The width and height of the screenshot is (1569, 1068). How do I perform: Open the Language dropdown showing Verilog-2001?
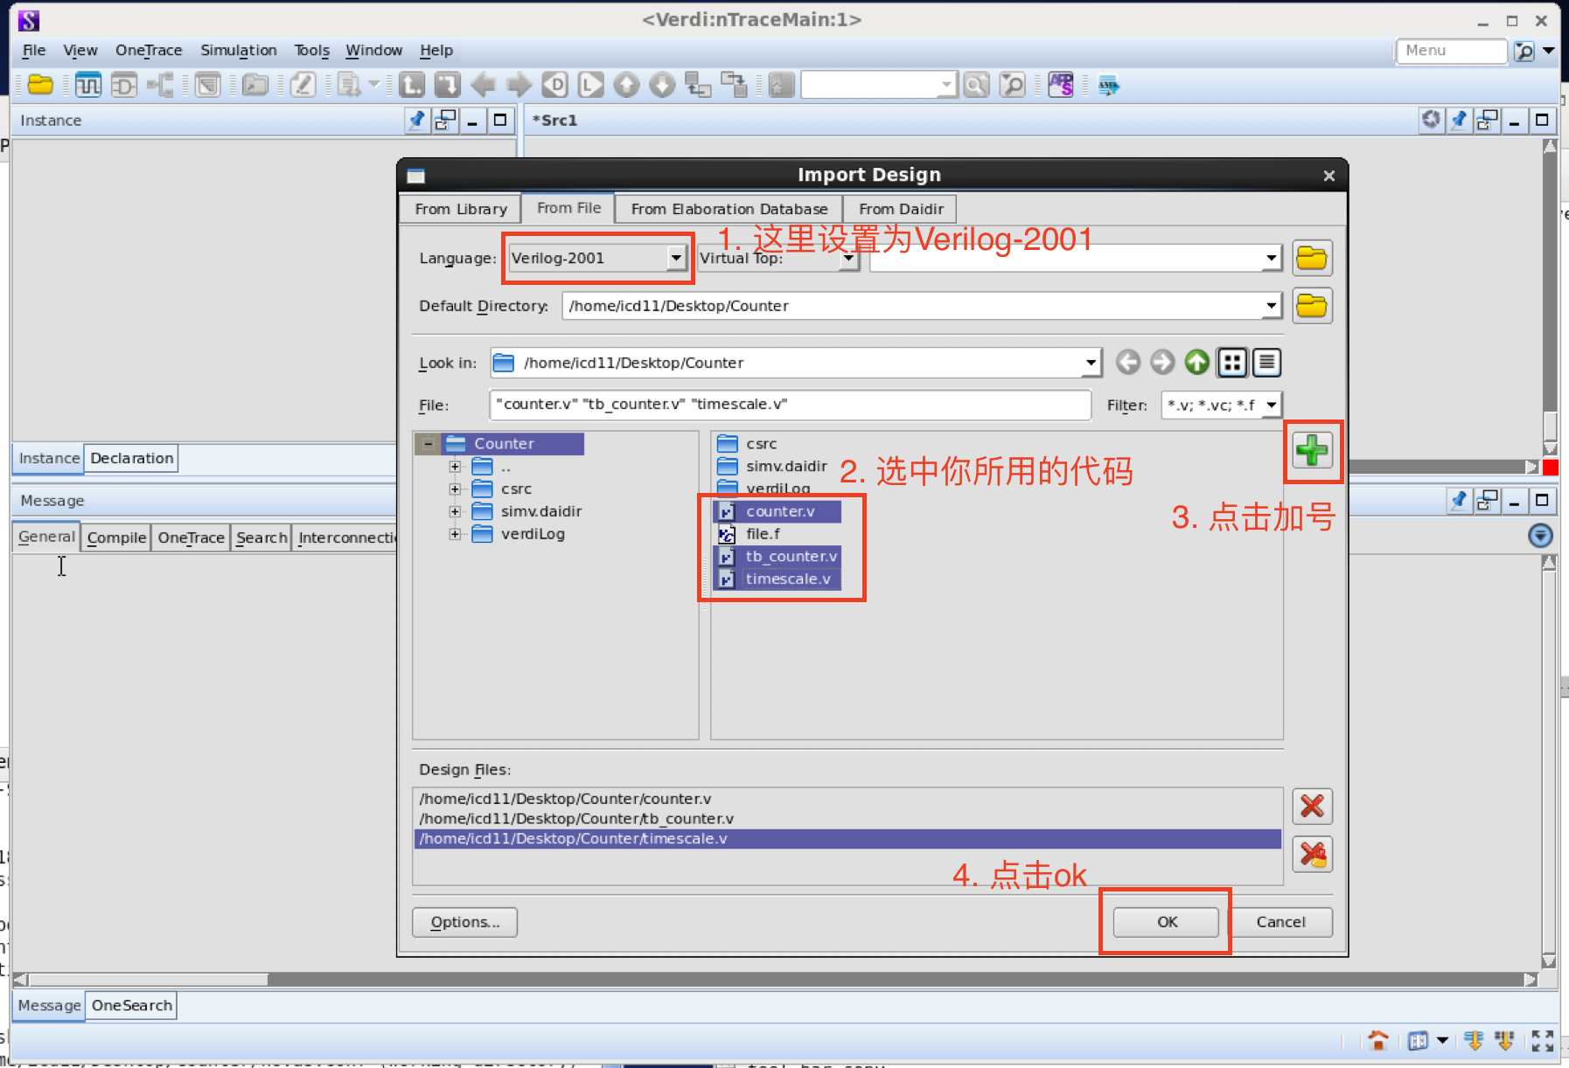tap(676, 258)
